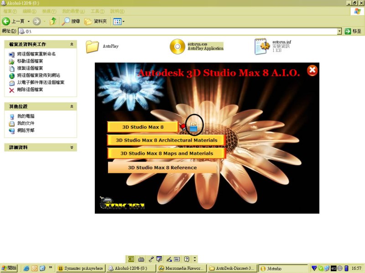Click the rename this file link
365x273 pixels.
pos(36,54)
